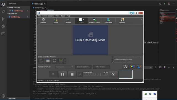Viewport: 177px width, 100px height.
Task: Split the terminal panel
Action: [x=160, y=67]
